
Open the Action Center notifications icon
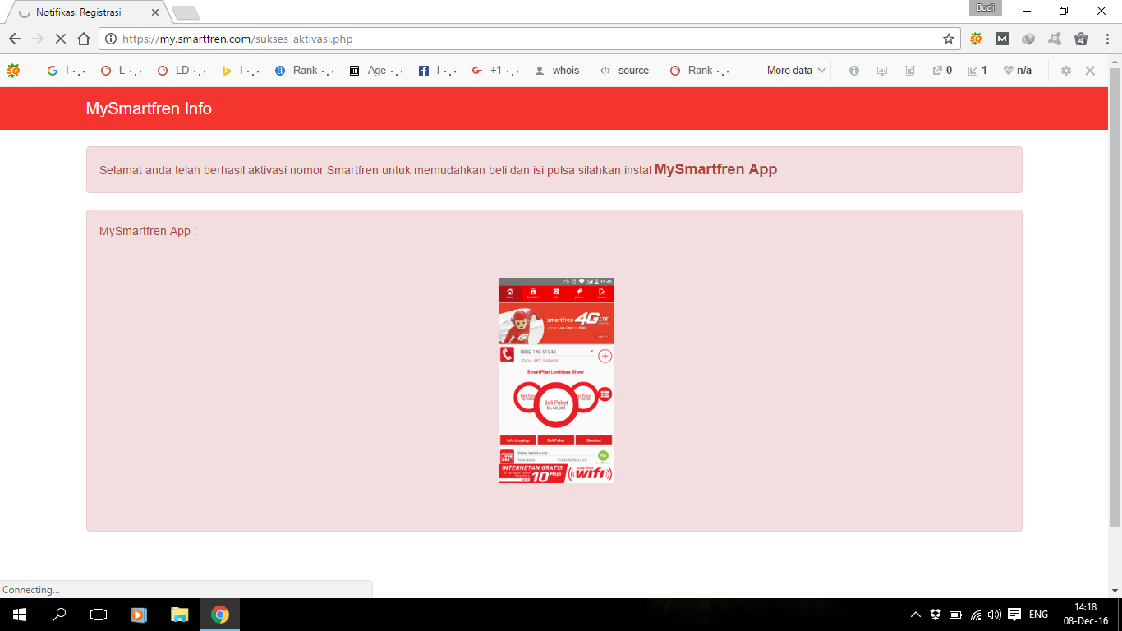(1014, 615)
